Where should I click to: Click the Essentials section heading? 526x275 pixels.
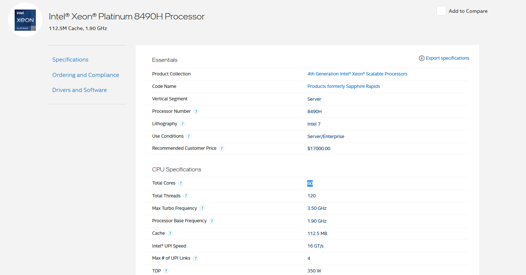pos(165,60)
